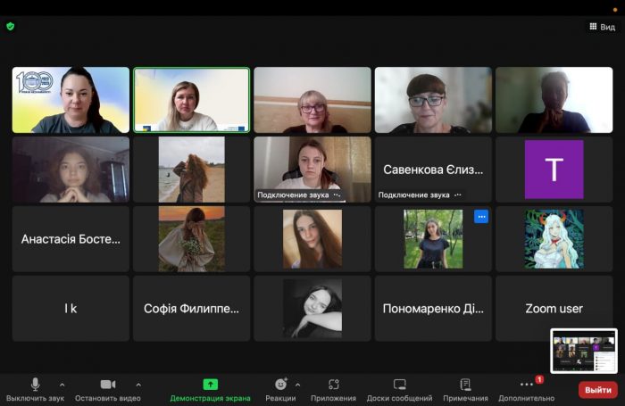
Task: Select the Zoom user participant tile
Action: click(554, 309)
